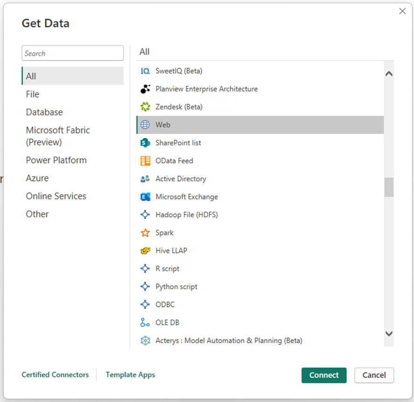Select SweetIQ (Beta) connector
The height and width of the screenshot is (402, 414).
(260, 71)
